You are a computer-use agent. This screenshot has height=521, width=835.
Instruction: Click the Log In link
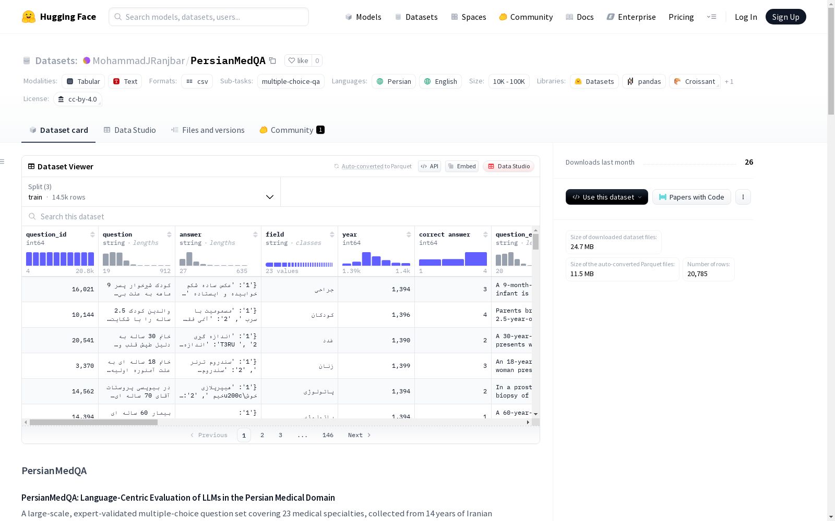coord(746,17)
